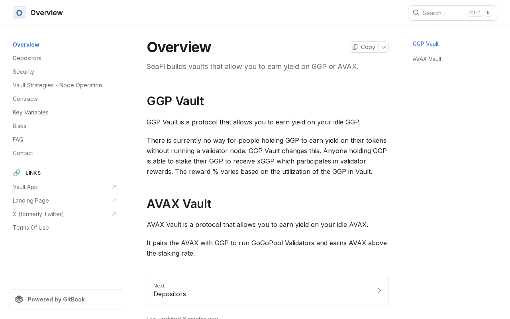Jump to AVAX Vault section outline link

427,59
